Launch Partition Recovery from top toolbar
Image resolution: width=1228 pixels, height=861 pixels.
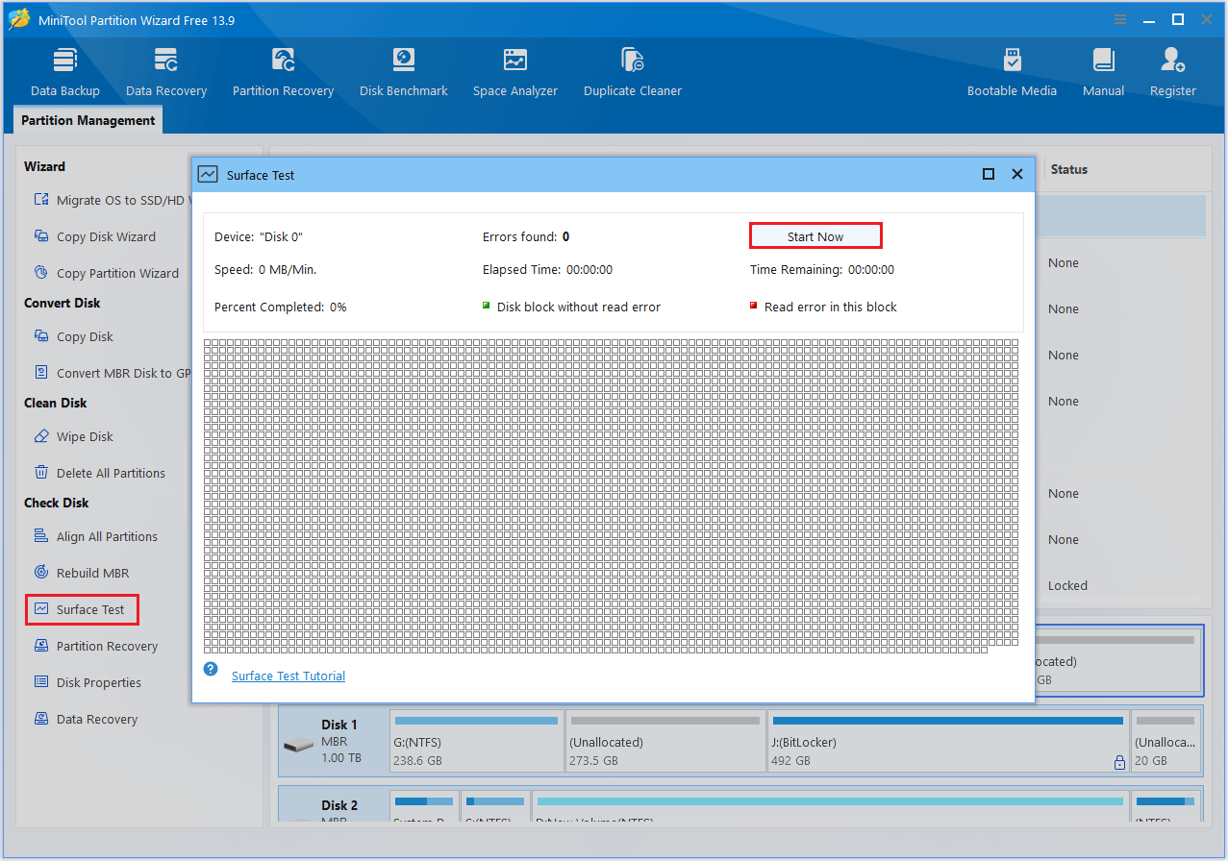pyautogui.click(x=283, y=72)
